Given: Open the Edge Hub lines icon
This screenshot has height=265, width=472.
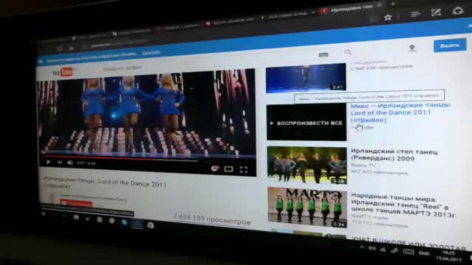Looking at the screenshot, I should point(415,14).
